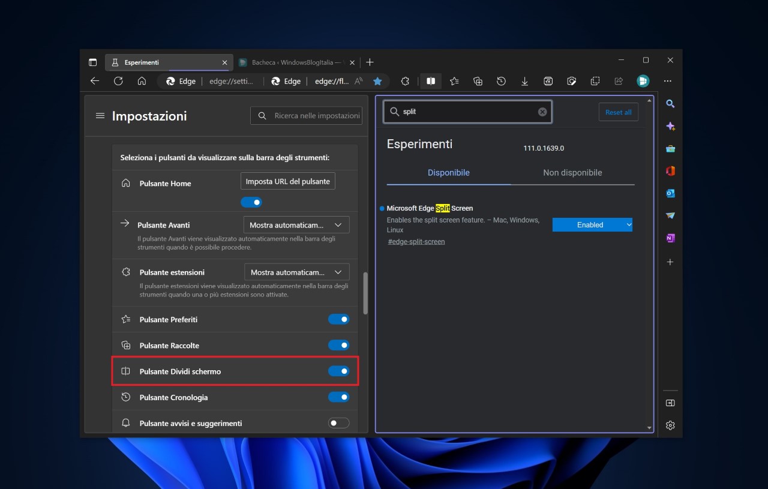Toggle the Pulsante Cronologia switch
768x489 pixels.
tap(338, 397)
